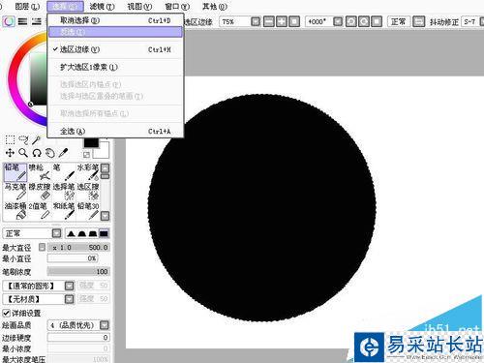Choose the 油漆桶 paint bucket tool

(15, 211)
